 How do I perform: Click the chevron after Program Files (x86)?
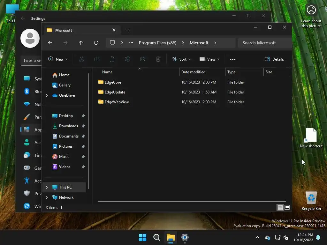pos(183,43)
